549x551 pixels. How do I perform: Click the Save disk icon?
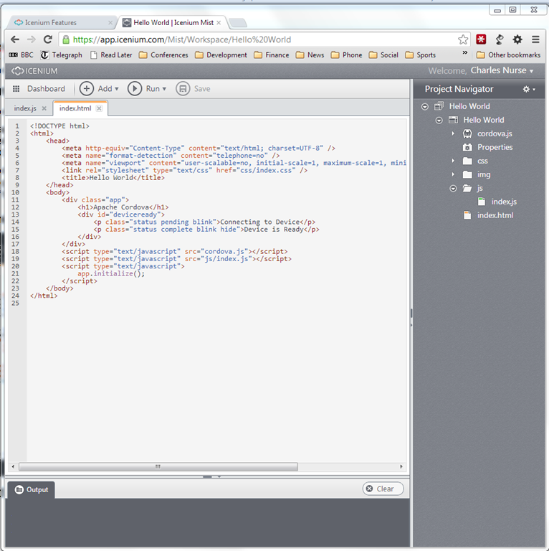183,88
